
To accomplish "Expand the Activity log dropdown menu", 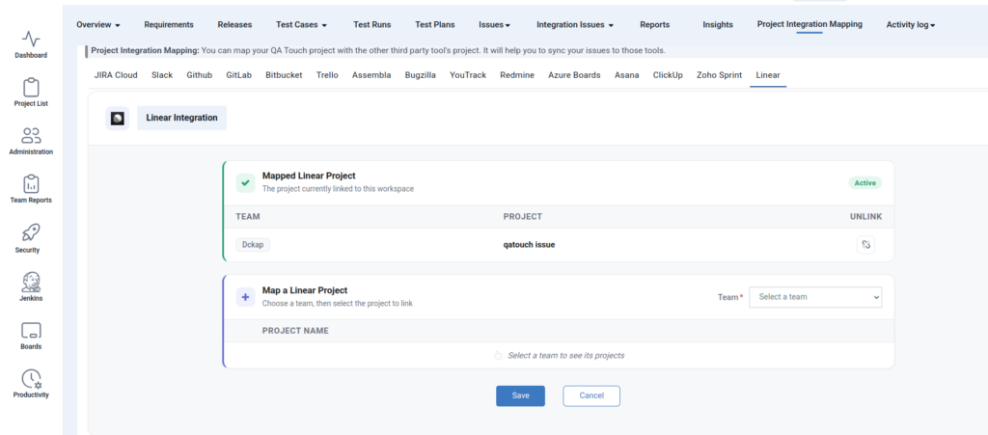I will coord(911,24).
